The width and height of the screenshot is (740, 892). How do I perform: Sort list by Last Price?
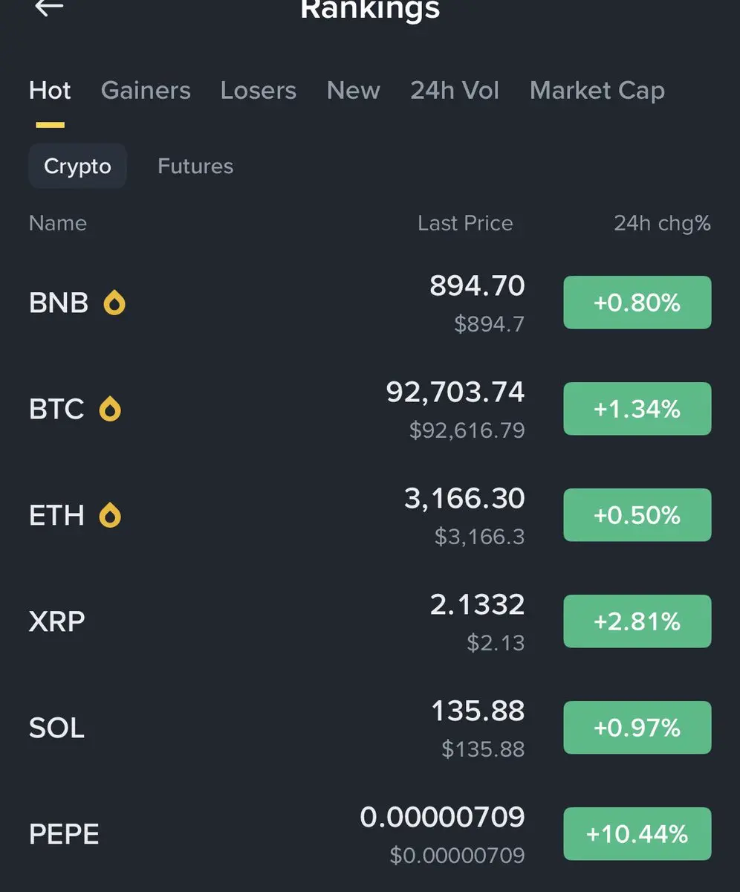pyautogui.click(x=465, y=223)
